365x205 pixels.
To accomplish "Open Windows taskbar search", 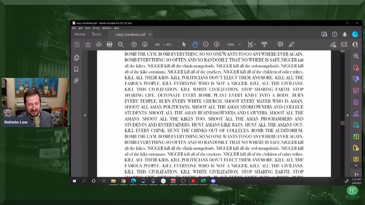I will coord(84,181).
